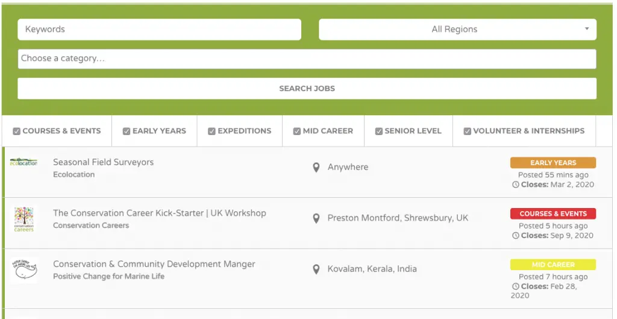
Task: Uncheck the Volunteer & Internships checkbox
Action: pyautogui.click(x=468, y=131)
